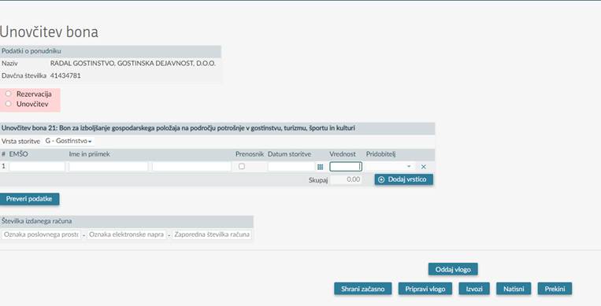Screen dimensions: 601x306
Task: Open the Vrsta storitve dropdown
Action: coord(69,141)
